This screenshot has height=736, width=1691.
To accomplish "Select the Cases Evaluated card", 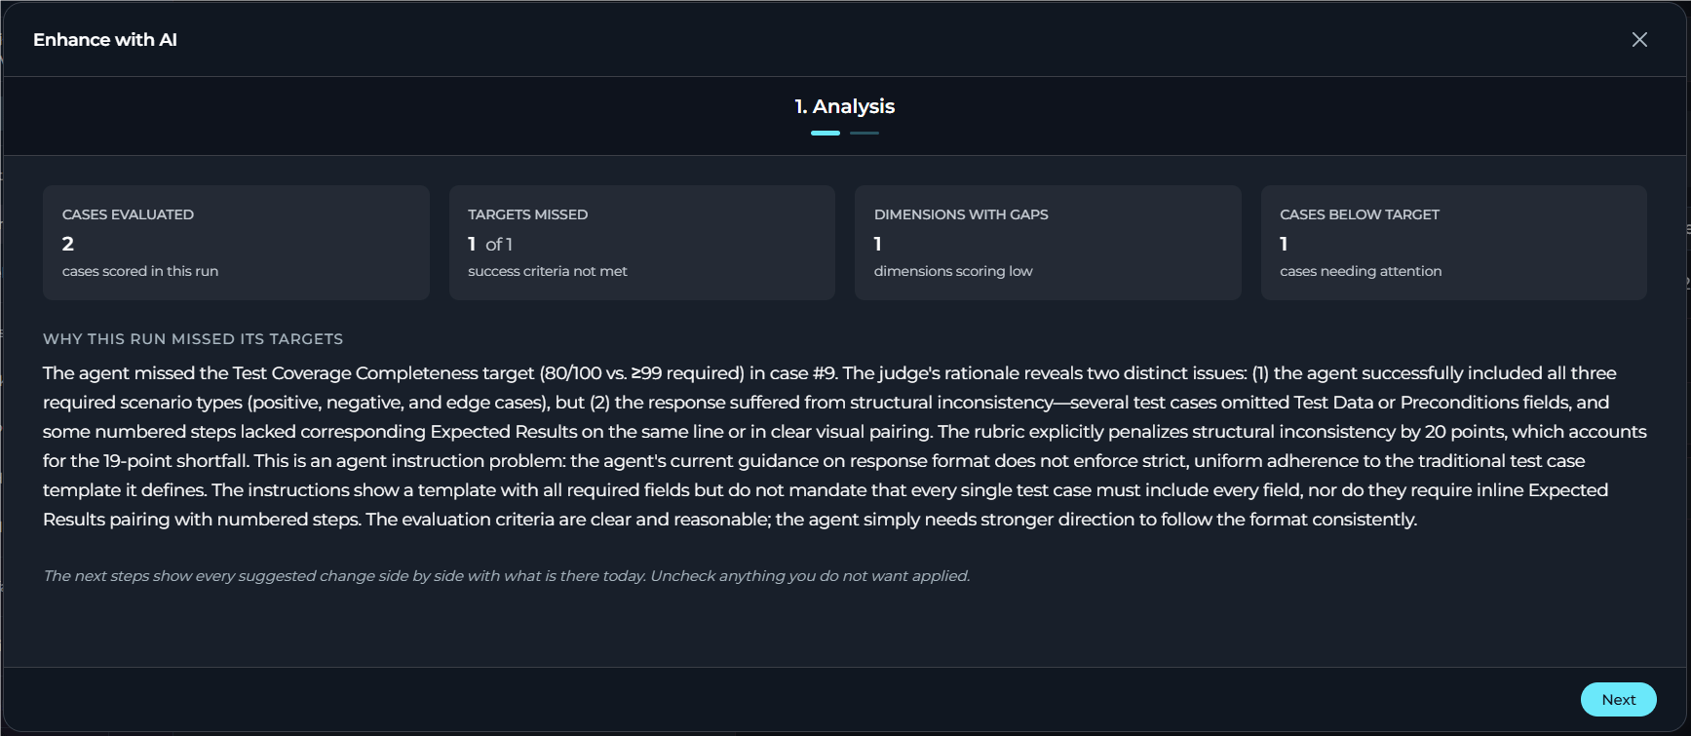I will (x=236, y=243).
